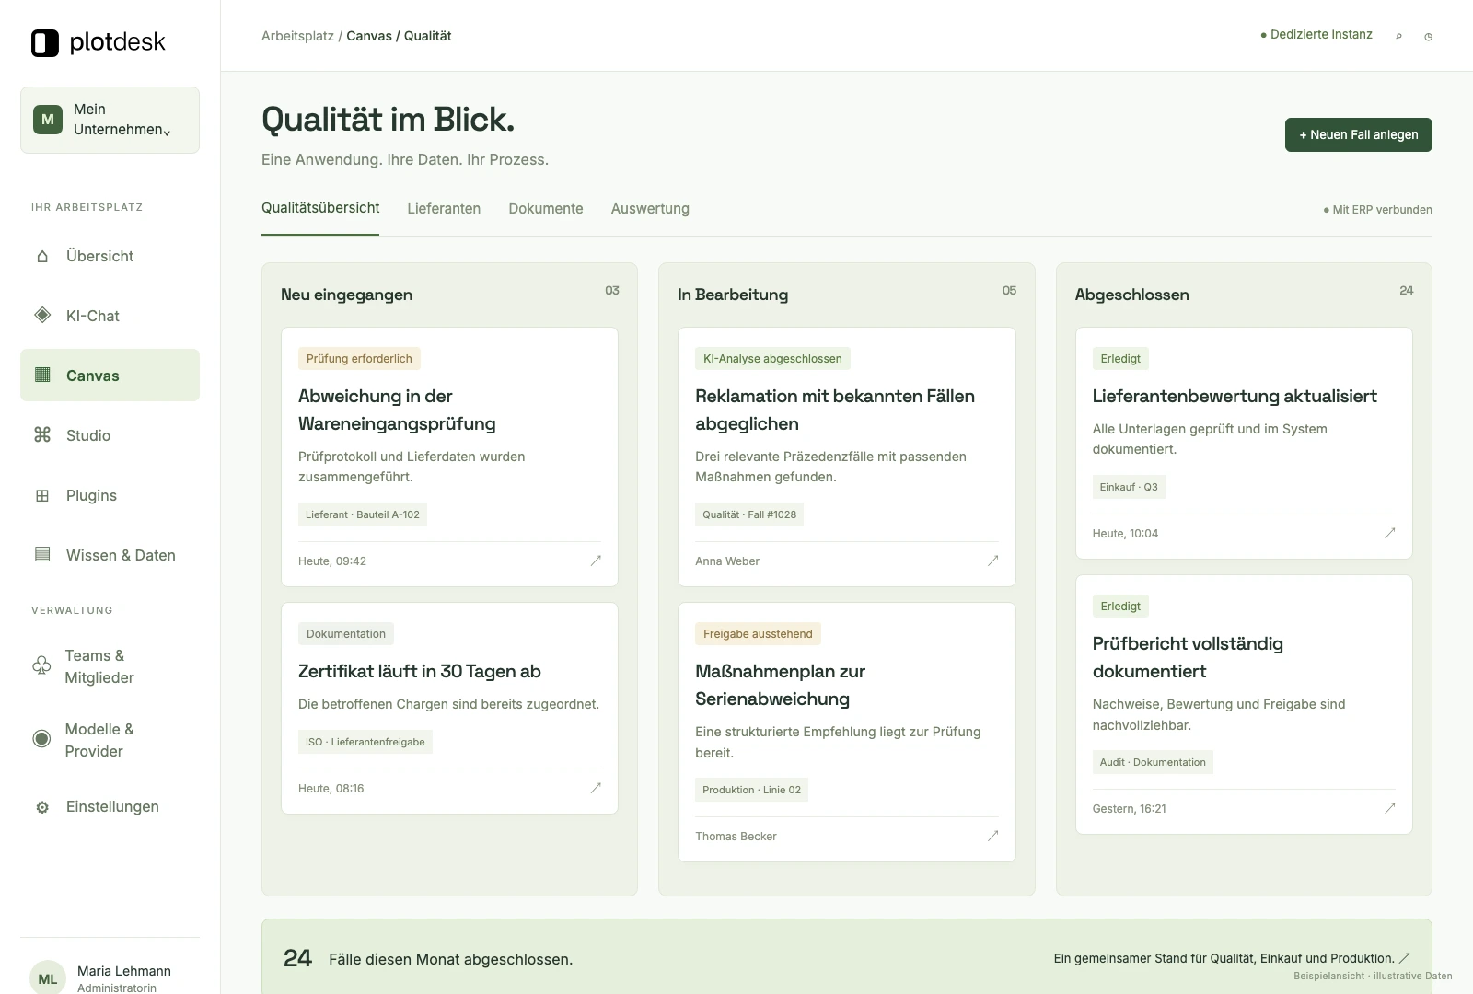The width and height of the screenshot is (1473, 994).
Task: Open arrow on Abweichung in der Wareneingangsprüfung card
Action: (x=596, y=560)
